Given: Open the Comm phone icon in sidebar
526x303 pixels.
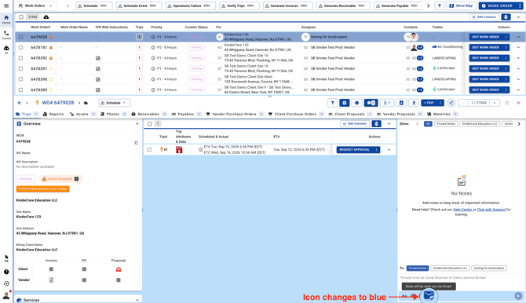Looking at the screenshot, I should click(x=6, y=35).
